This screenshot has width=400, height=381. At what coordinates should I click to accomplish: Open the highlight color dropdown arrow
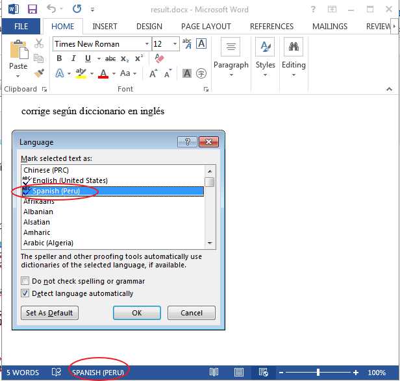92,74
